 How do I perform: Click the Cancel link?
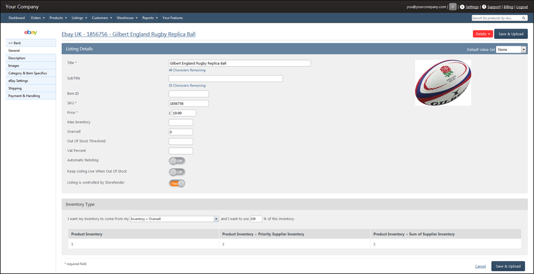pos(480,267)
